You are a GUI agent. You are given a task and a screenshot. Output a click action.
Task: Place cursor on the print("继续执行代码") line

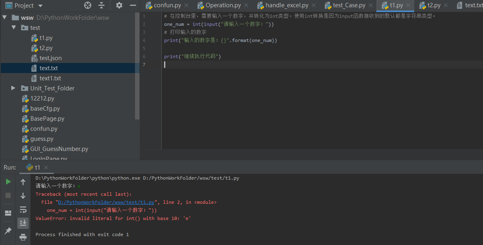pyautogui.click(x=192, y=57)
